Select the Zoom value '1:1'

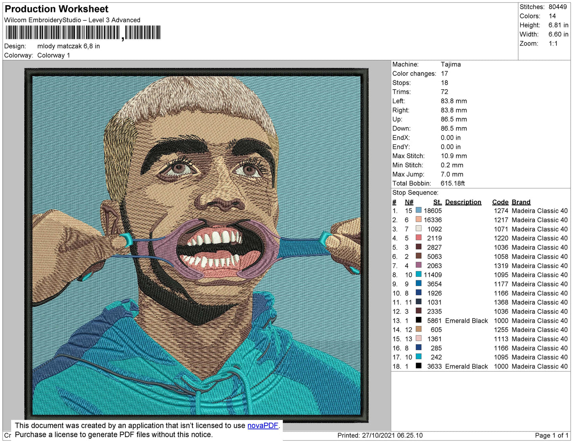click(x=553, y=44)
